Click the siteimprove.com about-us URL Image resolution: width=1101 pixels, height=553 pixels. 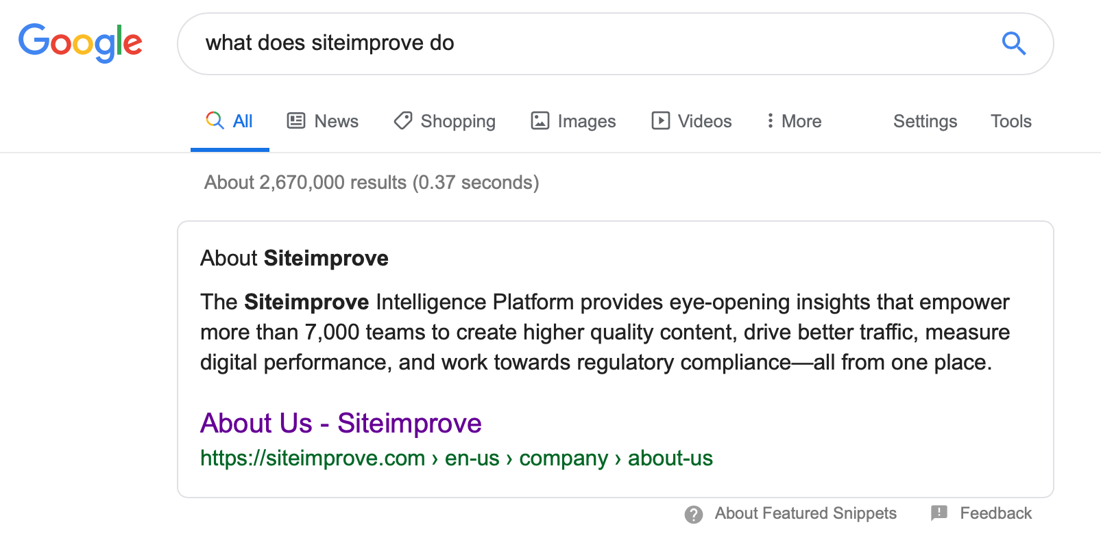pos(456,458)
